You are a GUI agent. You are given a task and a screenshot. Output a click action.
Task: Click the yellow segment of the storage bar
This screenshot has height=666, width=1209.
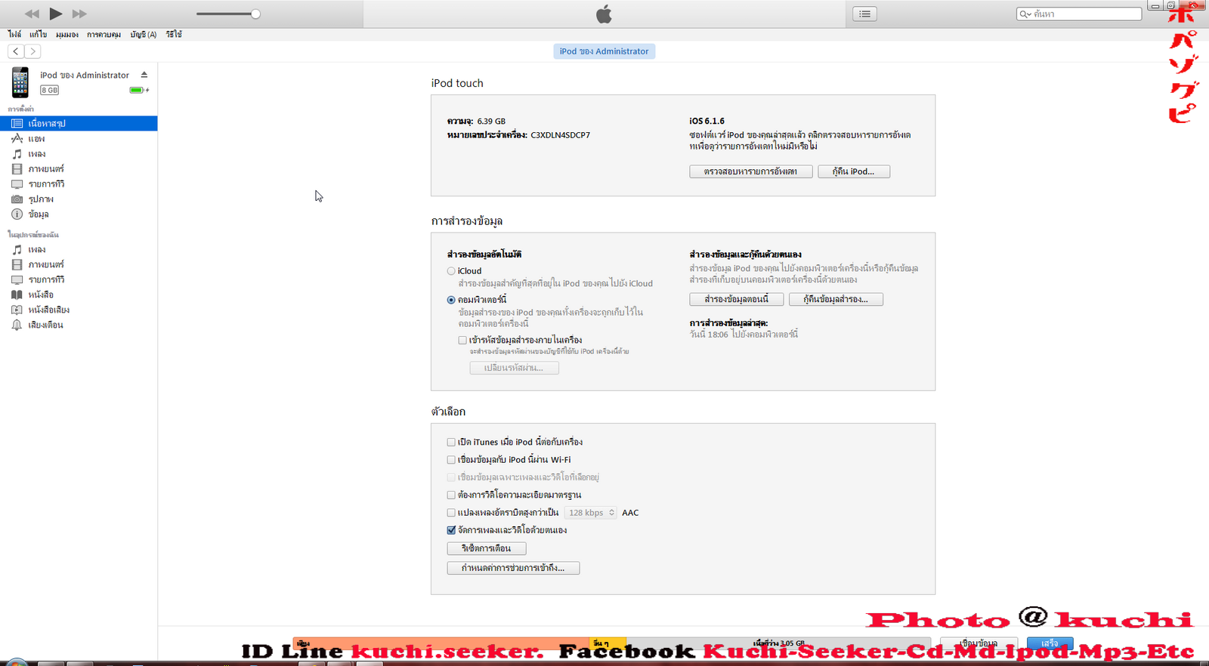pos(608,643)
